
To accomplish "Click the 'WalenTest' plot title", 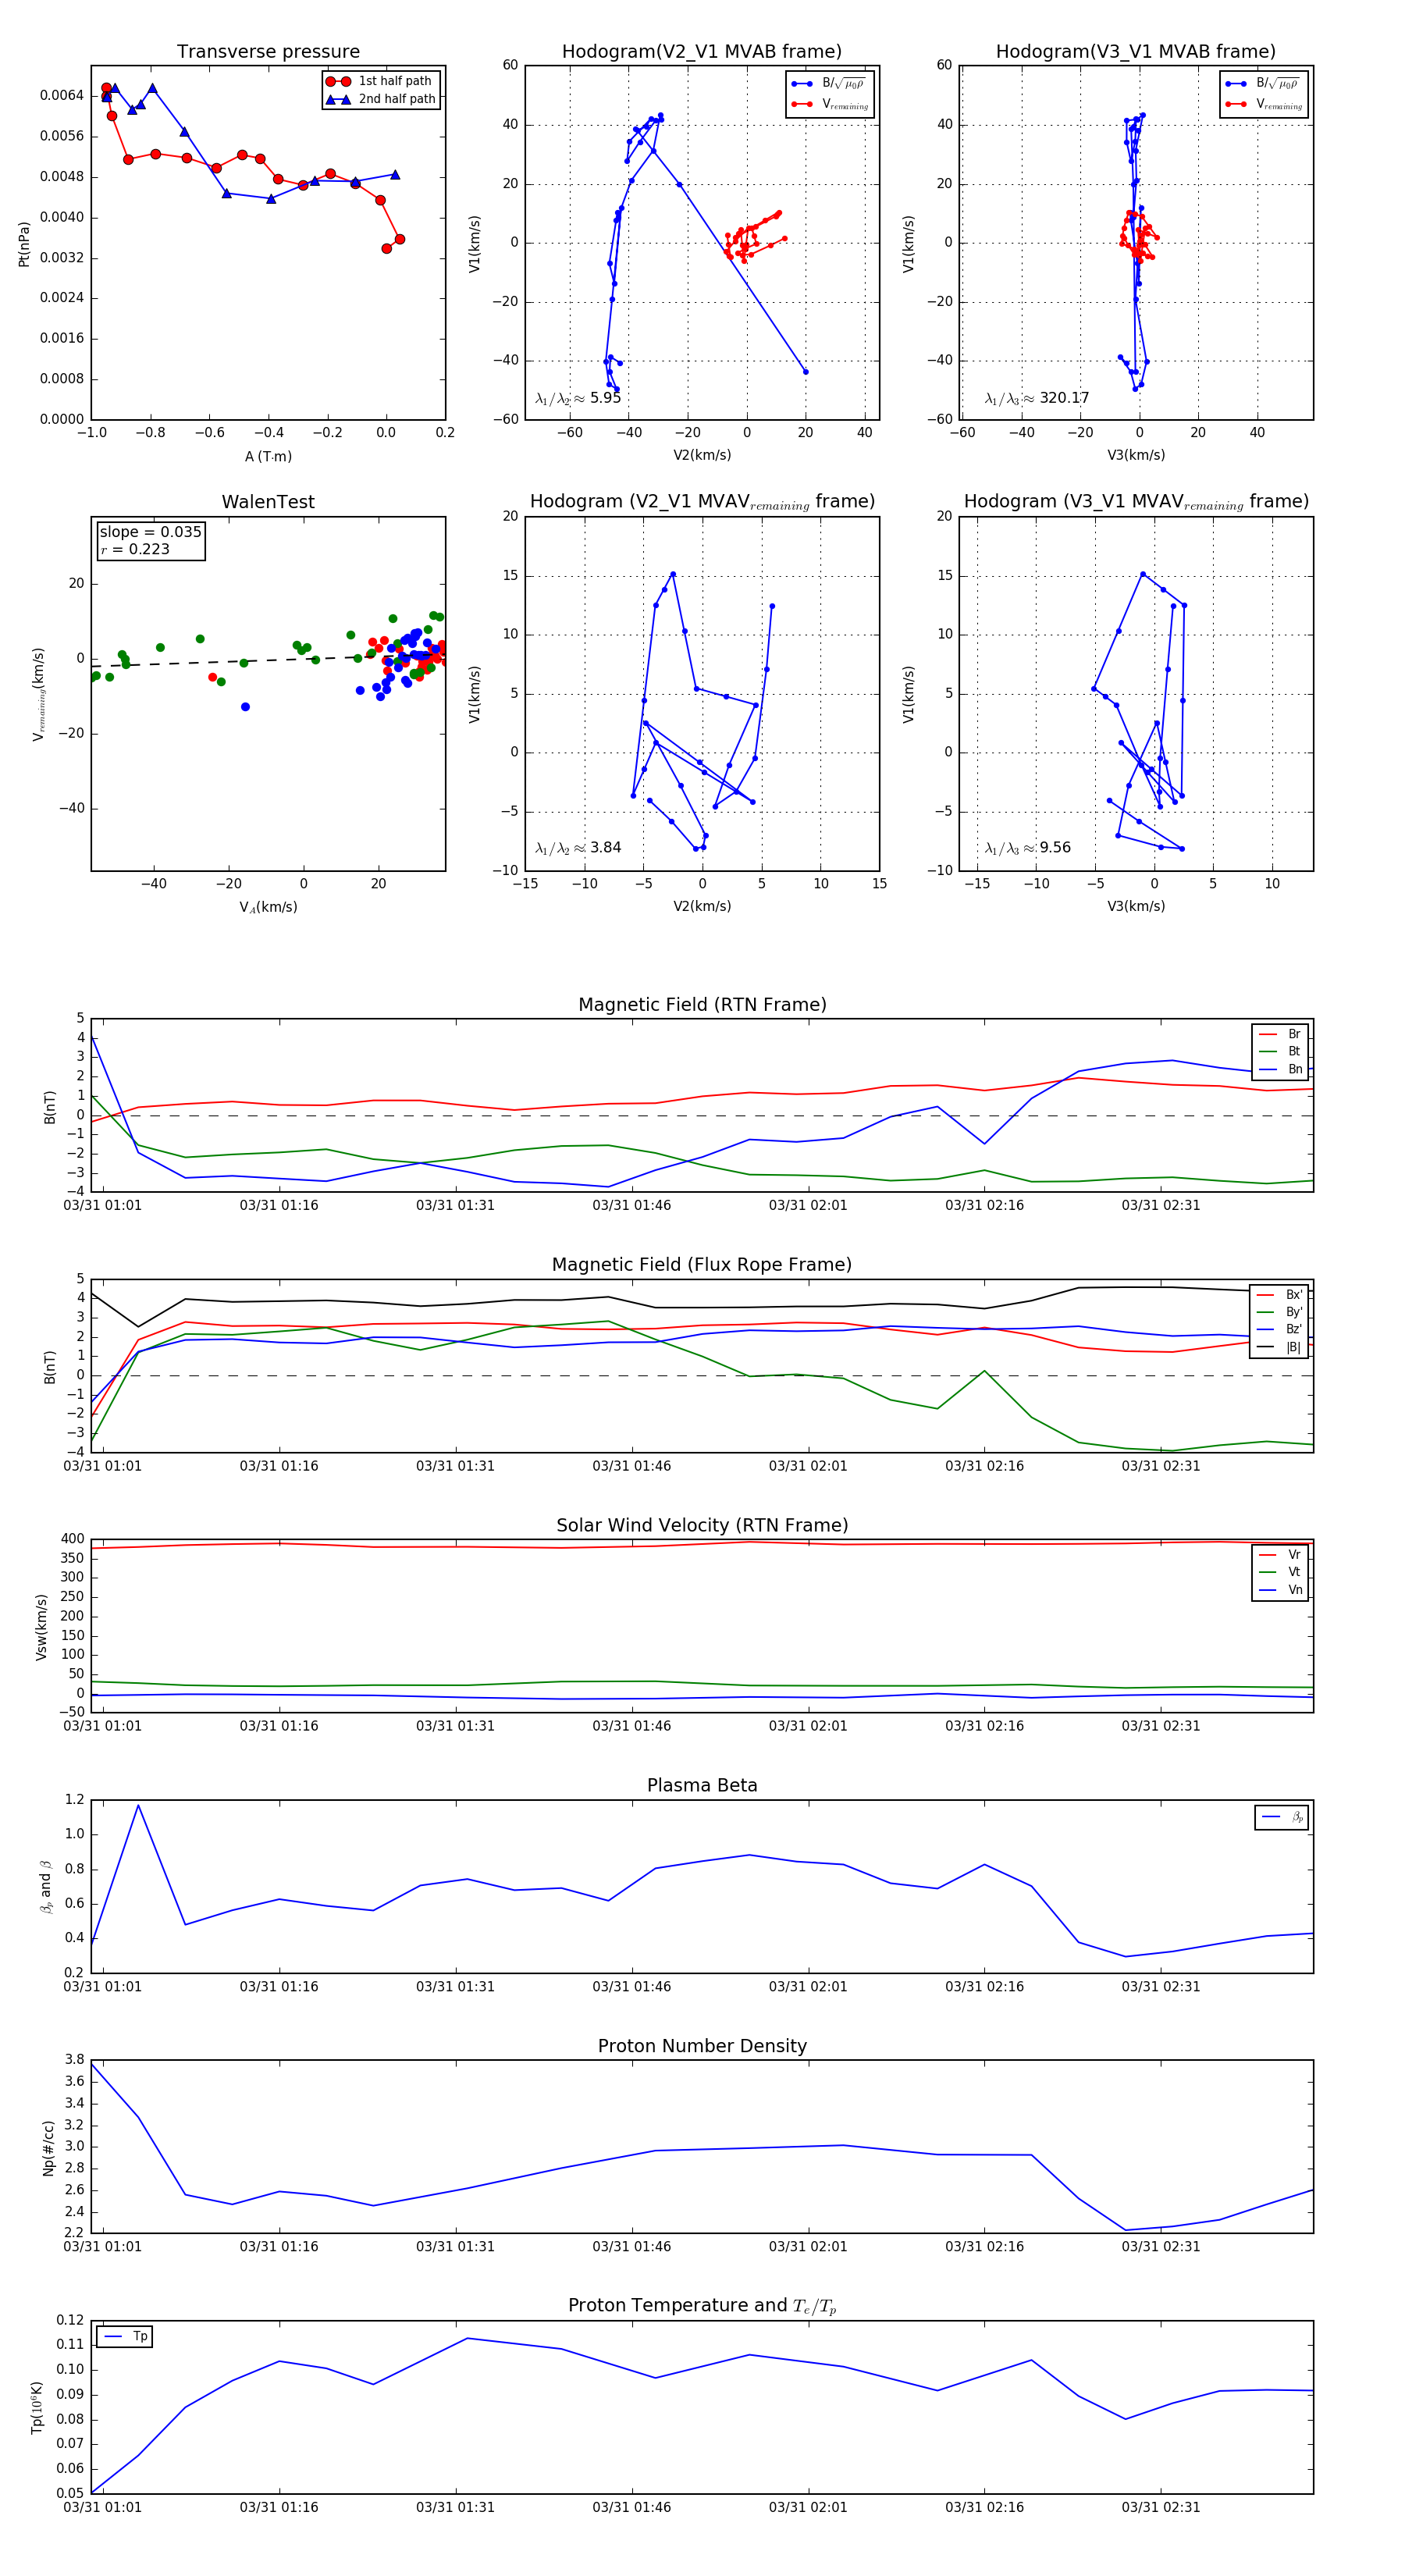I will click(268, 502).
